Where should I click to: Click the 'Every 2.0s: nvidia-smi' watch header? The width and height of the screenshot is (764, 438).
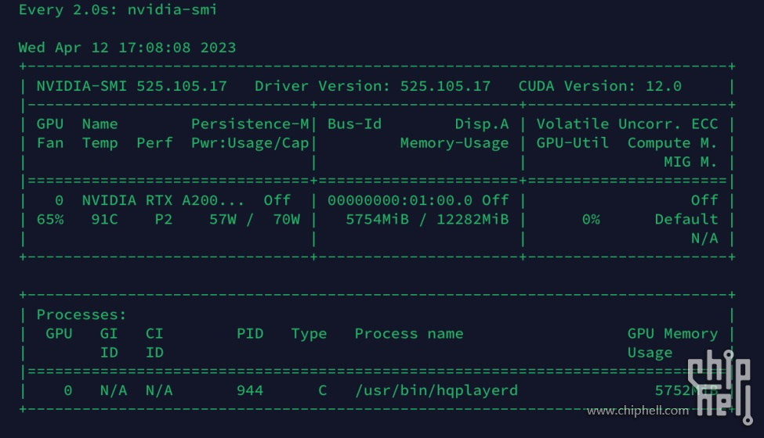coord(118,9)
